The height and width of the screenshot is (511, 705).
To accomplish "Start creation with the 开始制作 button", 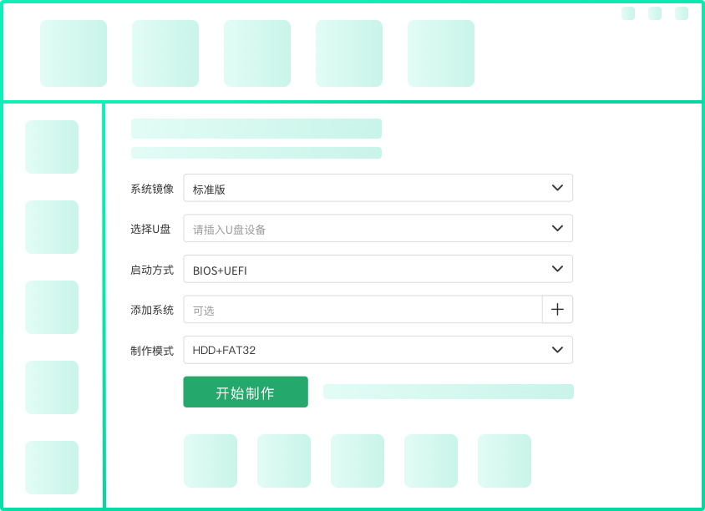I will [246, 392].
